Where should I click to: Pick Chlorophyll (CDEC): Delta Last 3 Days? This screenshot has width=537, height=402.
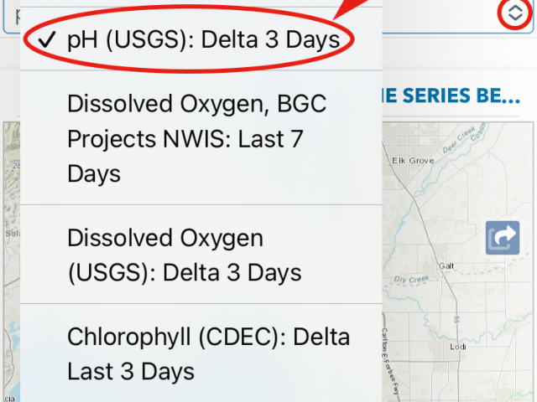tap(201, 353)
